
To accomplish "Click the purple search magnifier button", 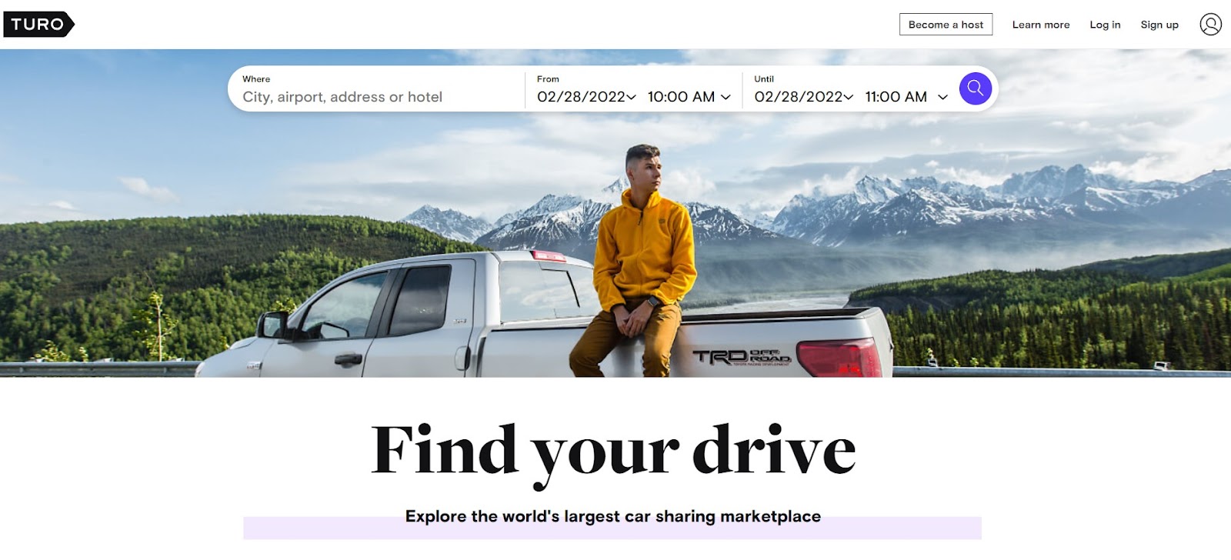I will (975, 88).
